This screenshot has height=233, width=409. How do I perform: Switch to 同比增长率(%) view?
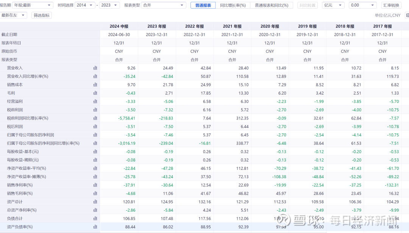233,5
